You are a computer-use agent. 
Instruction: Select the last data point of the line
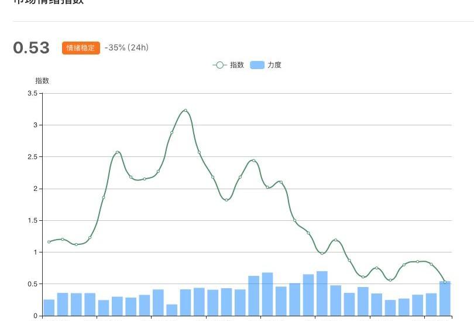pos(445,282)
